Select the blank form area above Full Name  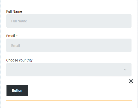pos(69,5)
